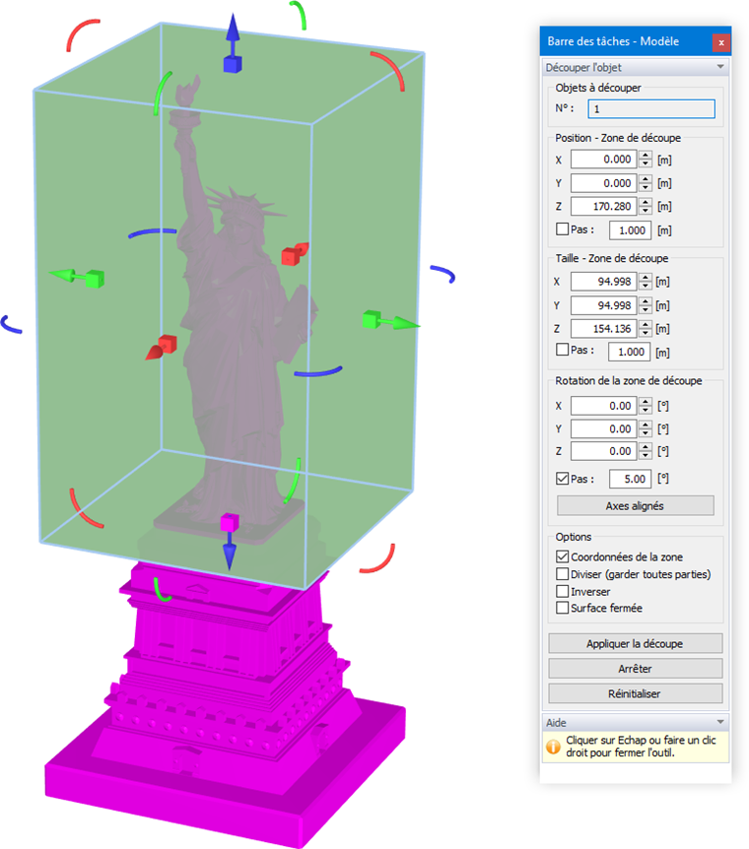
Task: Increase Position X with the up spinner
Action: tap(645, 156)
